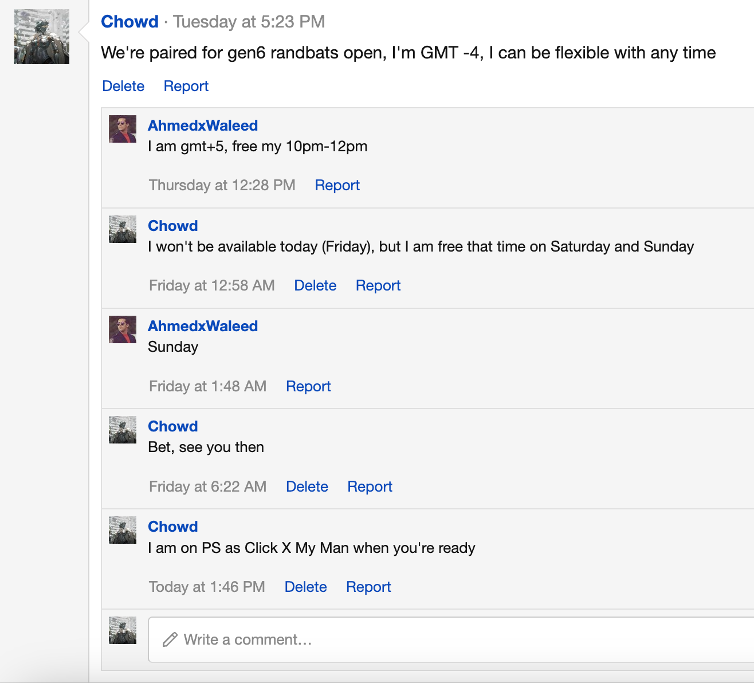Delete the Today at 1:46 PM comment
Image resolution: width=754 pixels, height=683 pixels.
point(306,587)
